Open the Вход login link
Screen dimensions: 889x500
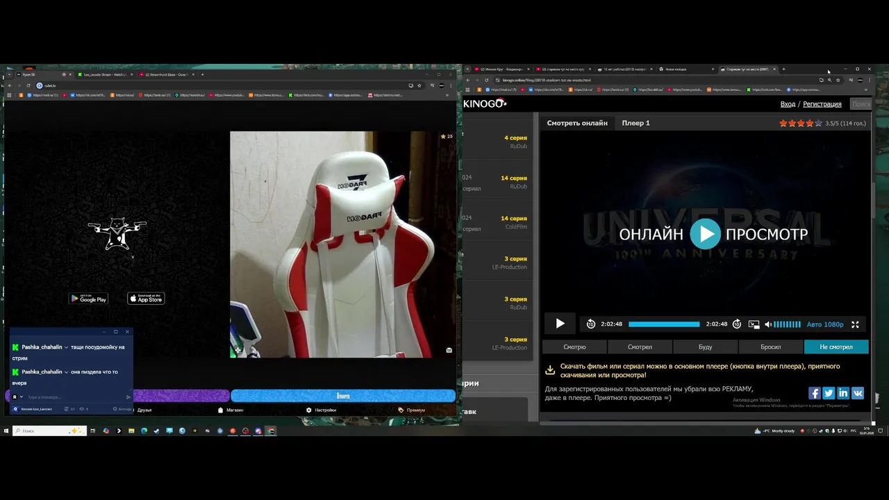click(788, 103)
